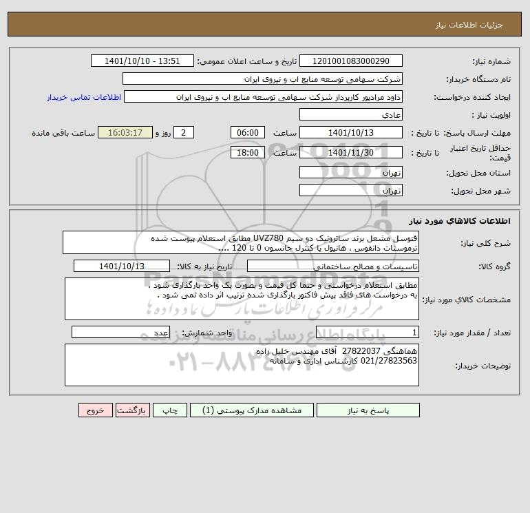This screenshot has width=530, height=513.
Task: Click the چاپ print button
Action: (170, 410)
